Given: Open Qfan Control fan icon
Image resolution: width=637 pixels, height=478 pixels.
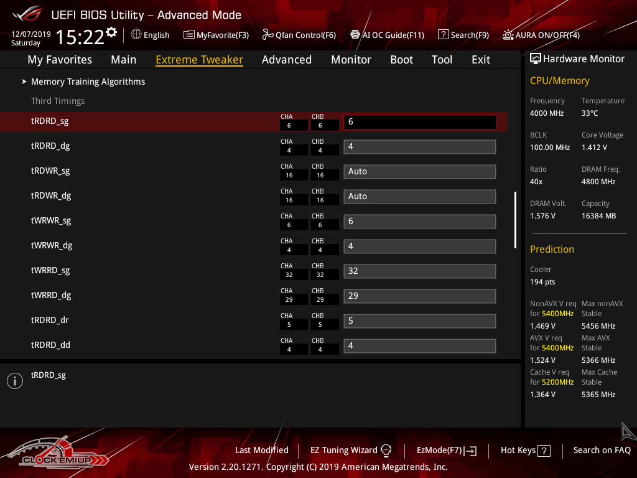Looking at the screenshot, I should (268, 35).
